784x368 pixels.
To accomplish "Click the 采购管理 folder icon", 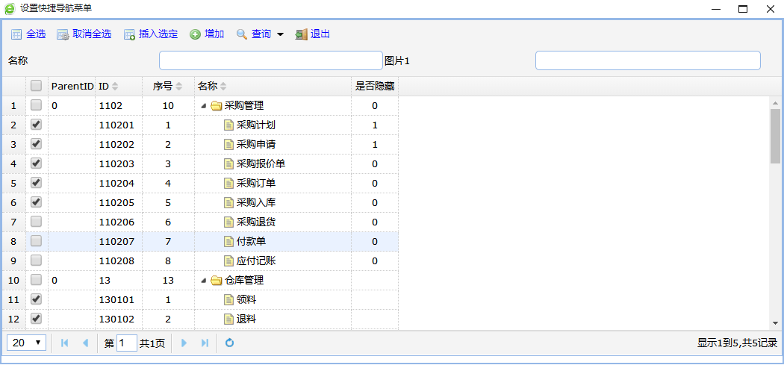I will pyautogui.click(x=217, y=106).
